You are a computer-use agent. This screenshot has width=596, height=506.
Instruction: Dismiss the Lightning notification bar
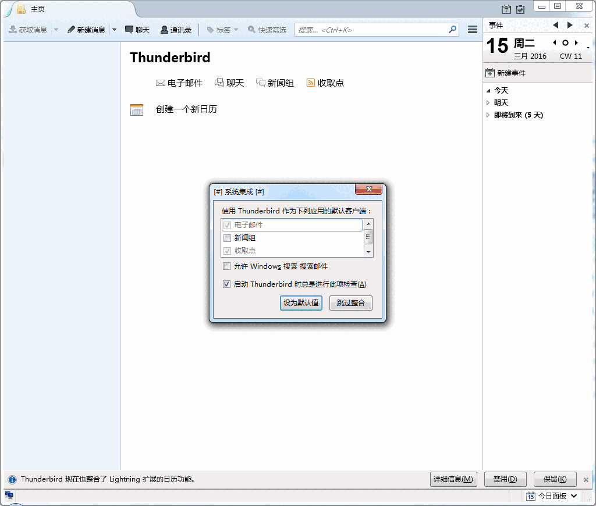pyautogui.click(x=586, y=480)
